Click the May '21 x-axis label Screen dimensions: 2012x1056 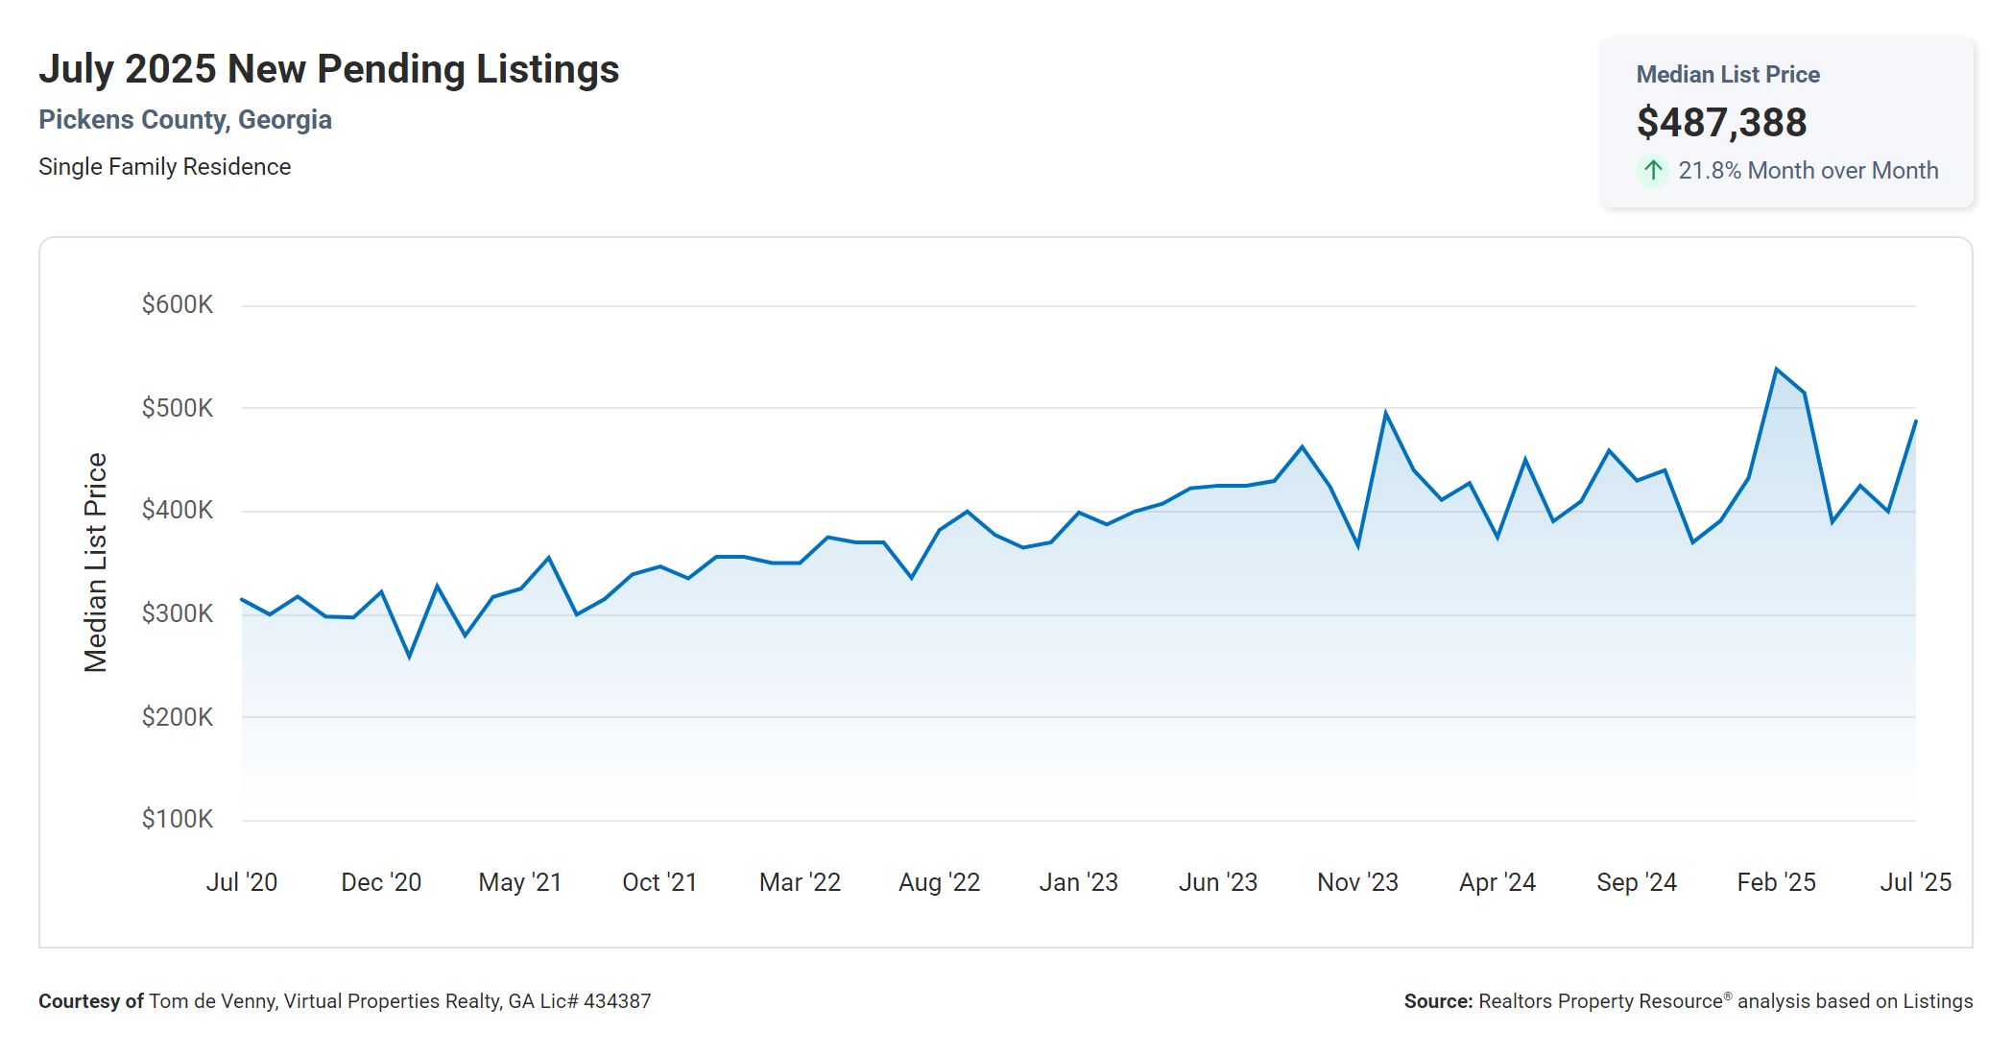520,882
